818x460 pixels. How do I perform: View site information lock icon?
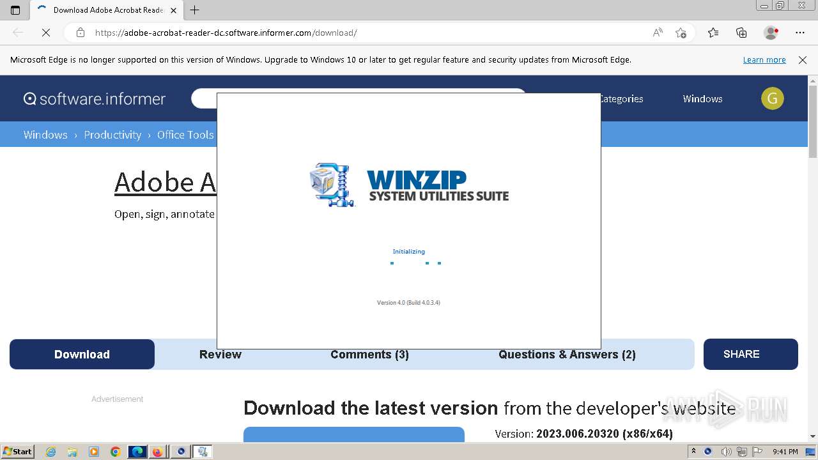tap(80, 33)
